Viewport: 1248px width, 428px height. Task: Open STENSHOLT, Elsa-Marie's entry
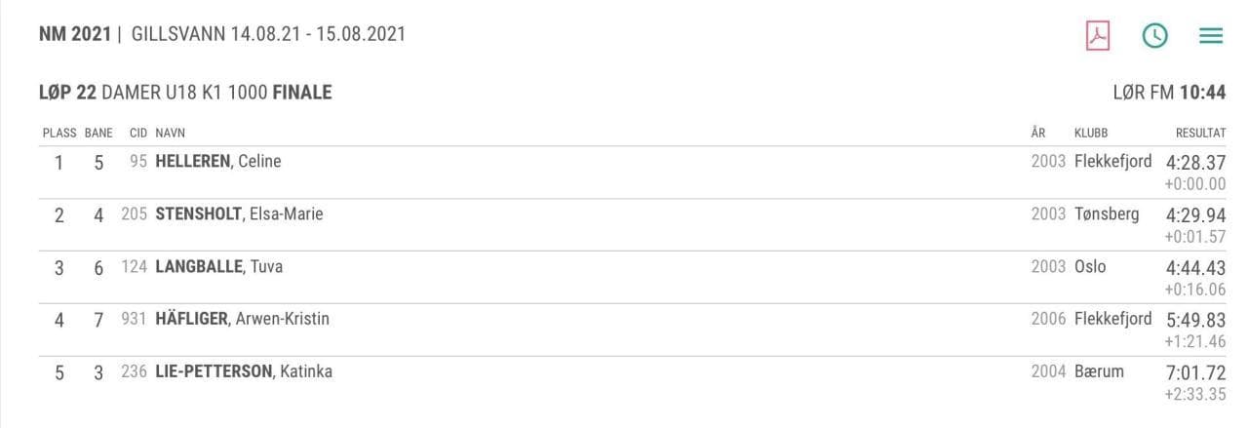coord(239,214)
